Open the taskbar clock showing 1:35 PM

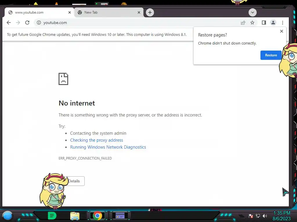(282, 216)
